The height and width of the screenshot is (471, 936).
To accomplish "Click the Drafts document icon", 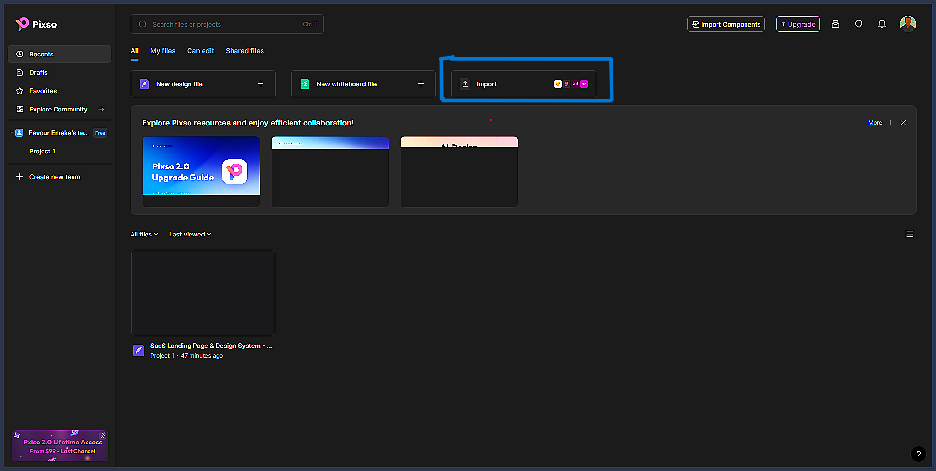I will [x=20, y=72].
